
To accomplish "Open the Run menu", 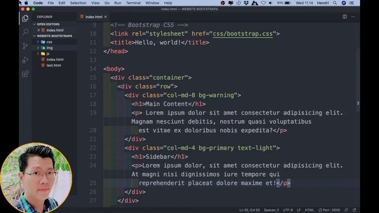I will [x=118, y=3].
